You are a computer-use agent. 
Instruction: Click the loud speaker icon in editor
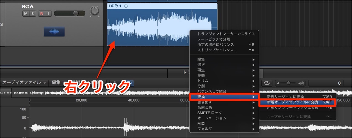click(x=301, y=83)
